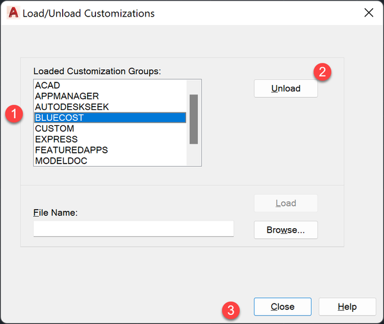Click the red step 2 marker
This screenshot has width=384, height=324.
pos(323,72)
